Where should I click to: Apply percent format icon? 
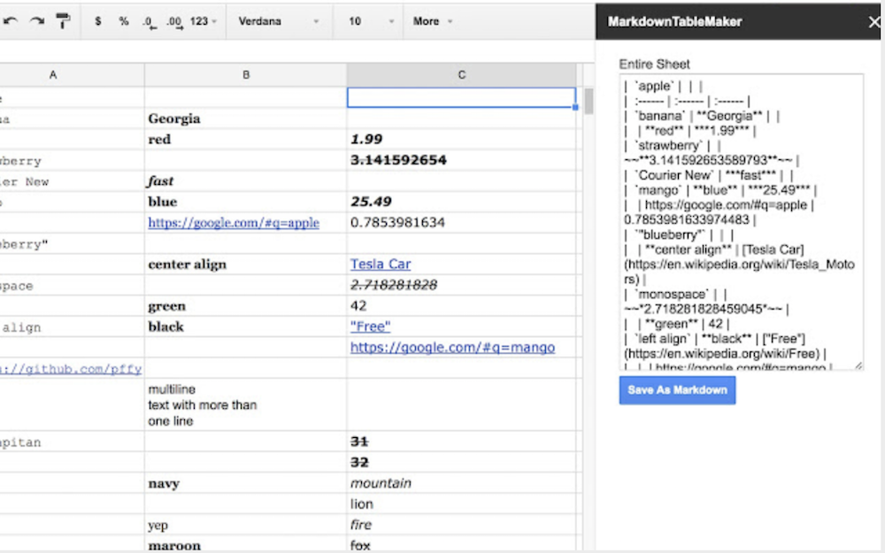pyautogui.click(x=124, y=21)
